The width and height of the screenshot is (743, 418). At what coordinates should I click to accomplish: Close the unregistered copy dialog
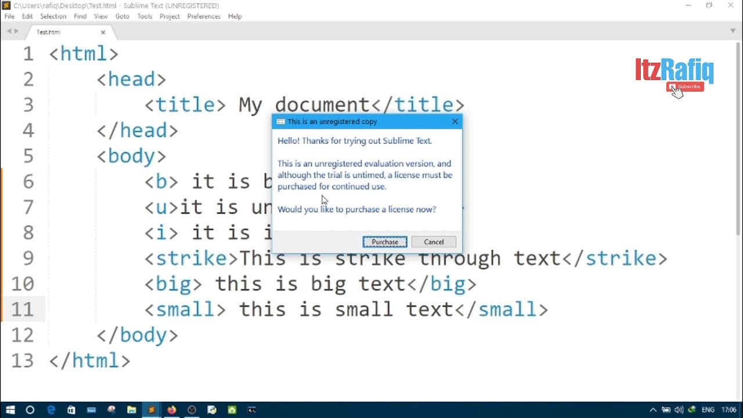click(455, 121)
